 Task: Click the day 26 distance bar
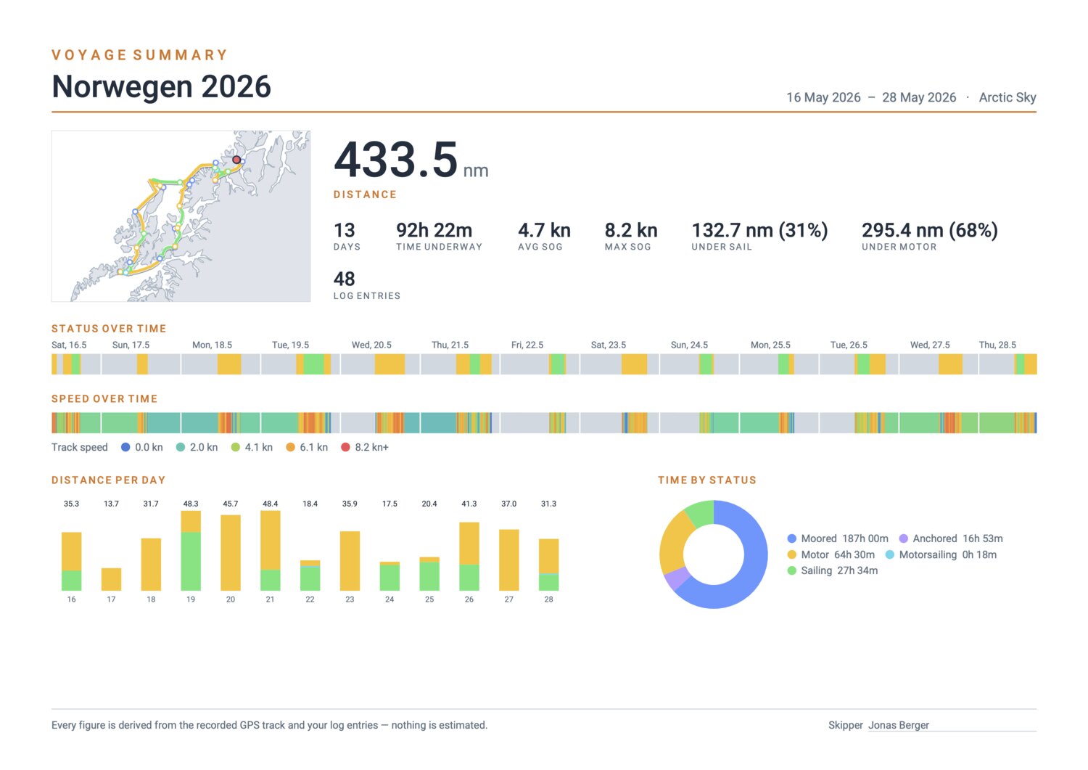pos(469,556)
